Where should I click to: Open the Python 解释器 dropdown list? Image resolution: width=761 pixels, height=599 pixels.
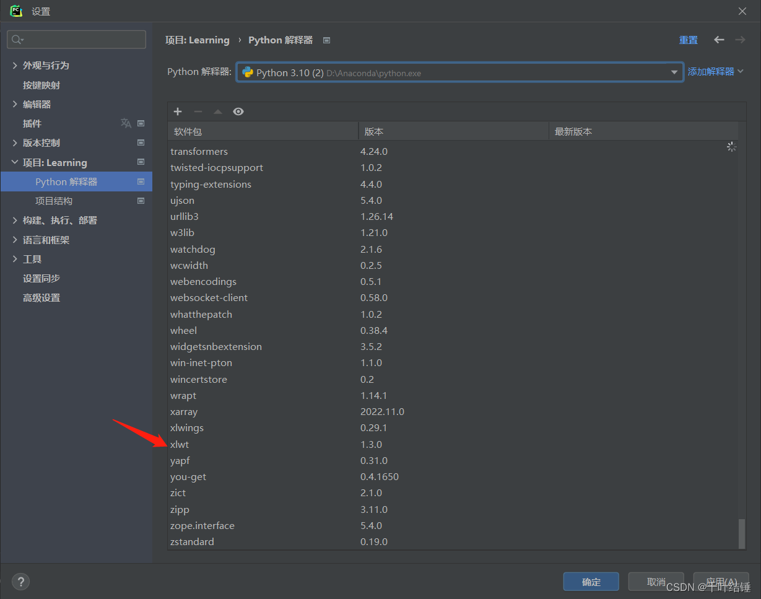tap(674, 72)
